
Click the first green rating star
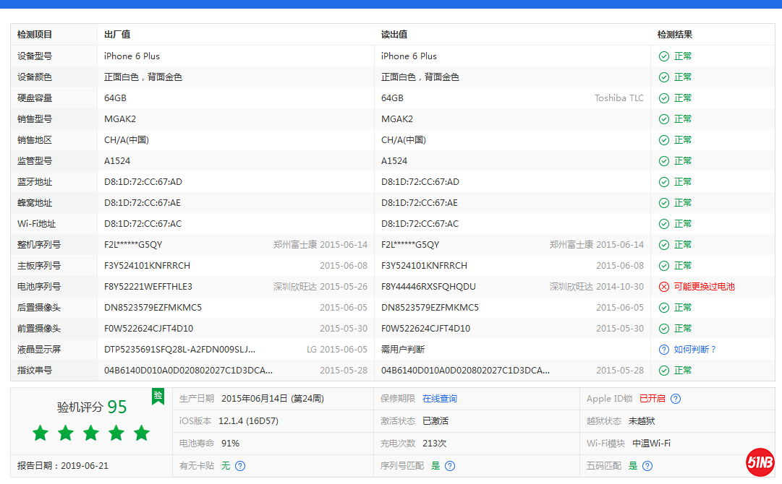(x=41, y=433)
